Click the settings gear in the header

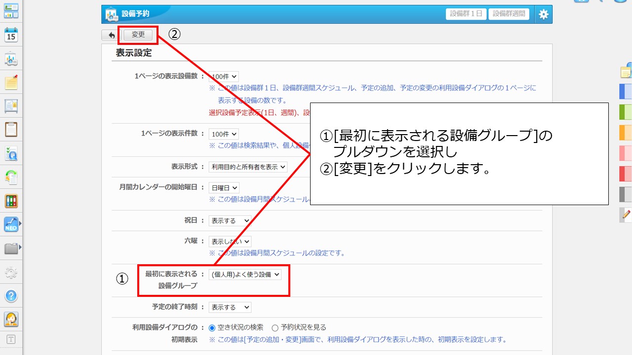click(543, 14)
